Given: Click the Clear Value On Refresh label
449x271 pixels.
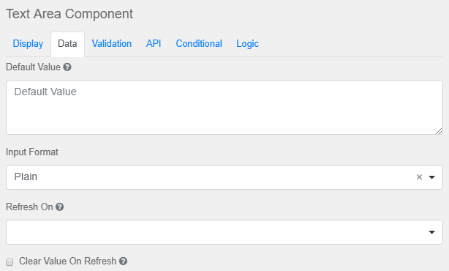Looking at the screenshot, I should click(x=67, y=261).
